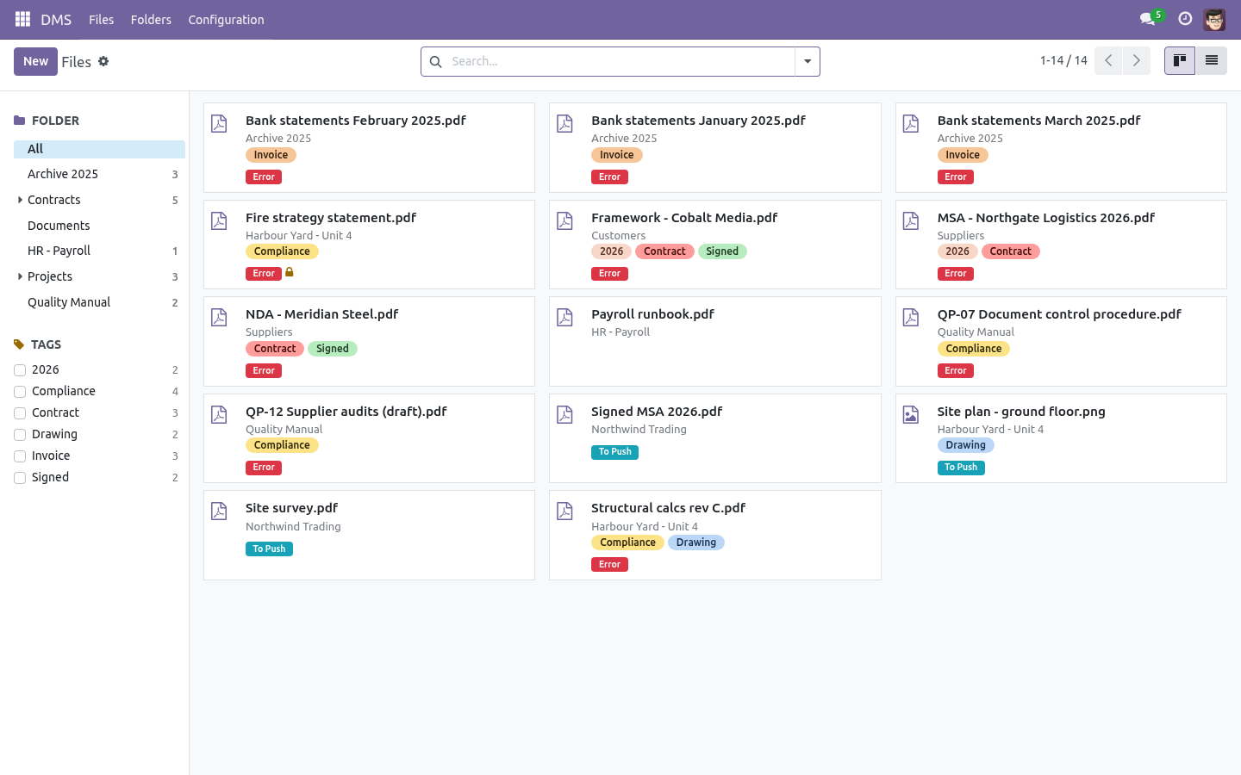
Task: Click the lock icon on Fire strategy statement
Action: click(290, 272)
